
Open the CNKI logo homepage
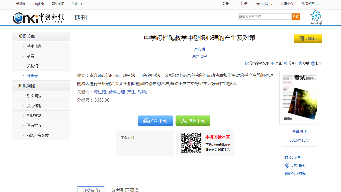pyautogui.click(x=39, y=18)
